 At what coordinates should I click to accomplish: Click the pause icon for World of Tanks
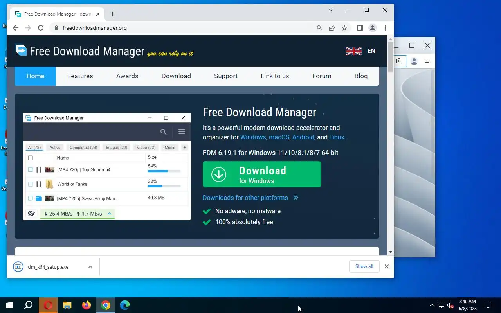pyautogui.click(x=39, y=184)
